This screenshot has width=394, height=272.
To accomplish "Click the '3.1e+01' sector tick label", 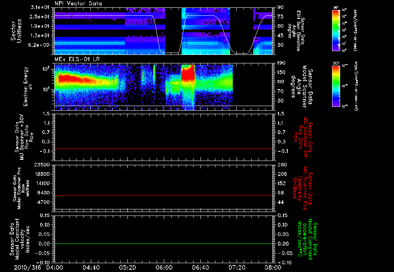I will coord(40,7).
